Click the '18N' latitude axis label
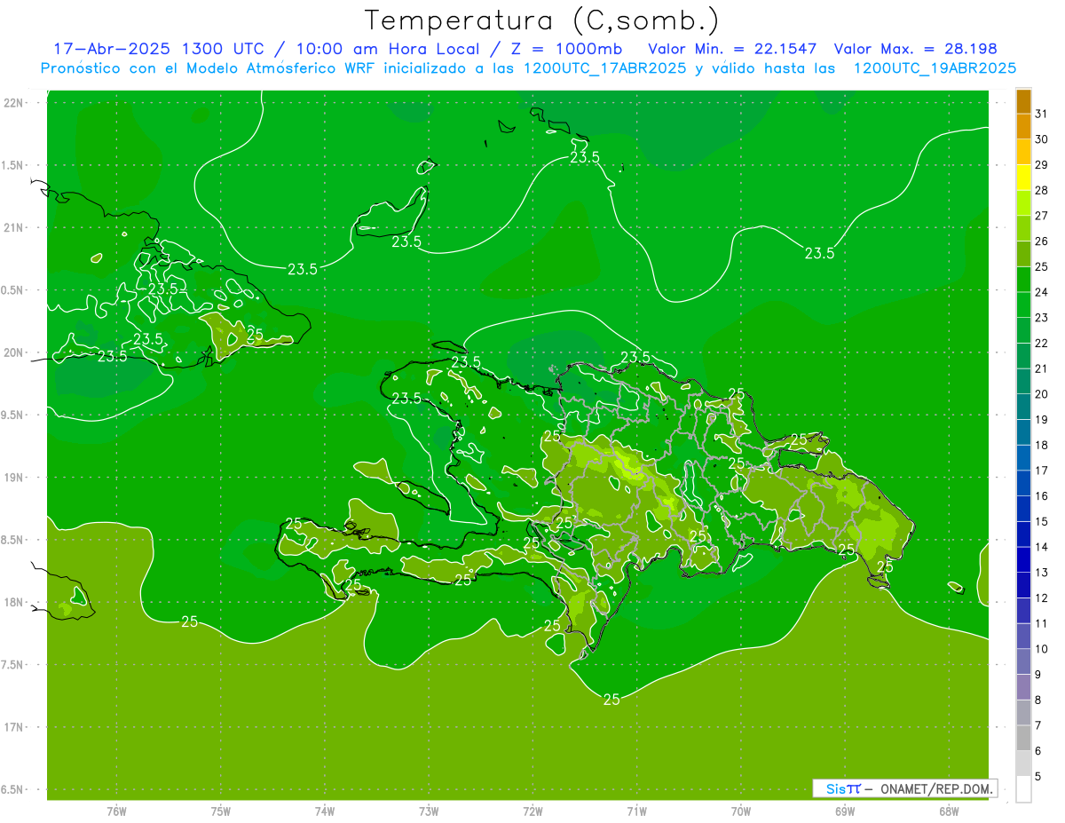Screen dimensions: 1065x823 (12, 603)
